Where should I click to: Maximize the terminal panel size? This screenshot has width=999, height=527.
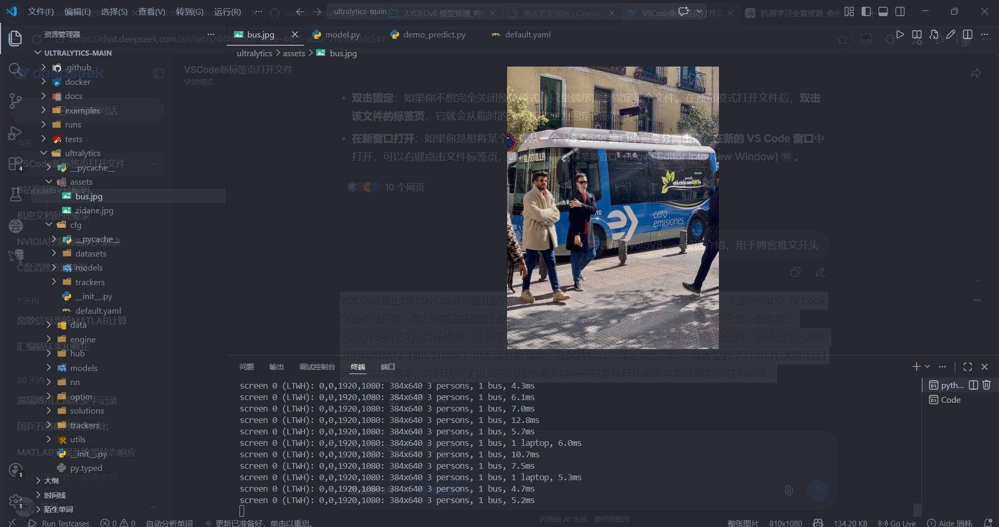point(968,367)
